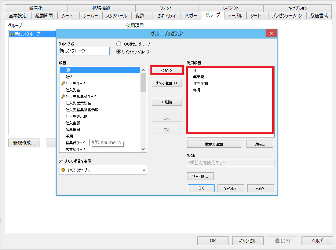Click the 数式の追加 button
This screenshot has width=336, height=250.
click(214, 144)
